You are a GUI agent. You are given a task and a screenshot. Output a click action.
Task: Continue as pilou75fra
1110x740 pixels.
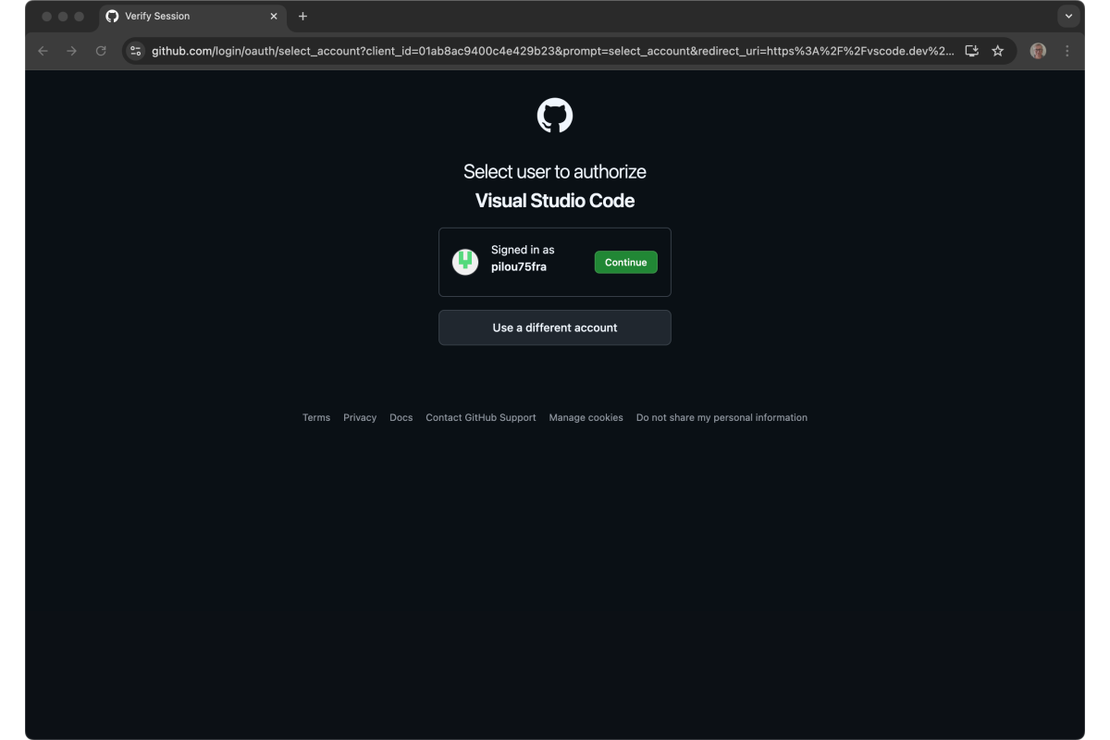[x=625, y=262]
